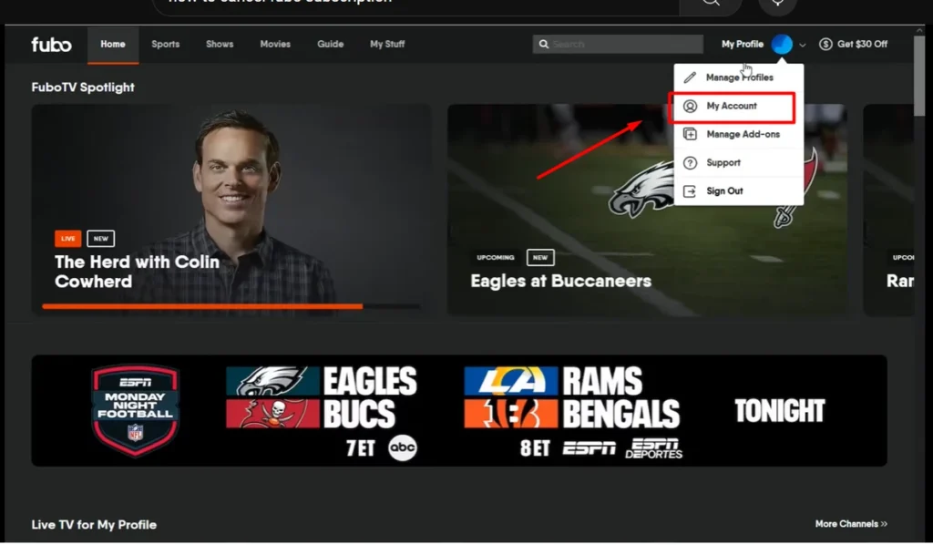The height and width of the screenshot is (545, 933).
Task: Open The Herd with Colin Cowherd card
Action: (x=231, y=210)
